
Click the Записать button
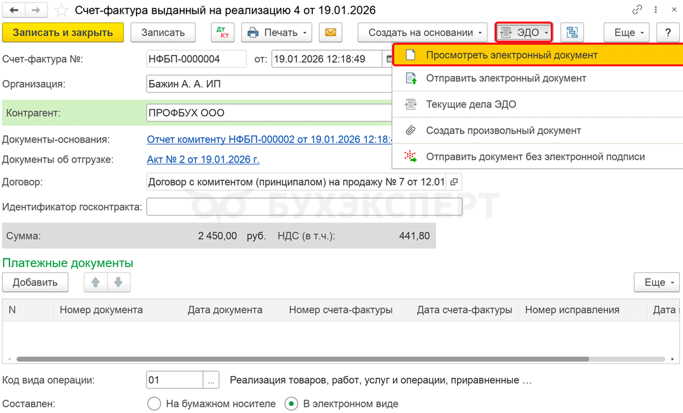163,32
